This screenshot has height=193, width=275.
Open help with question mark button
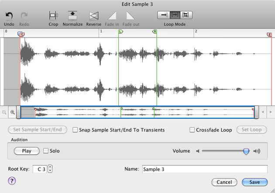(x=12, y=181)
